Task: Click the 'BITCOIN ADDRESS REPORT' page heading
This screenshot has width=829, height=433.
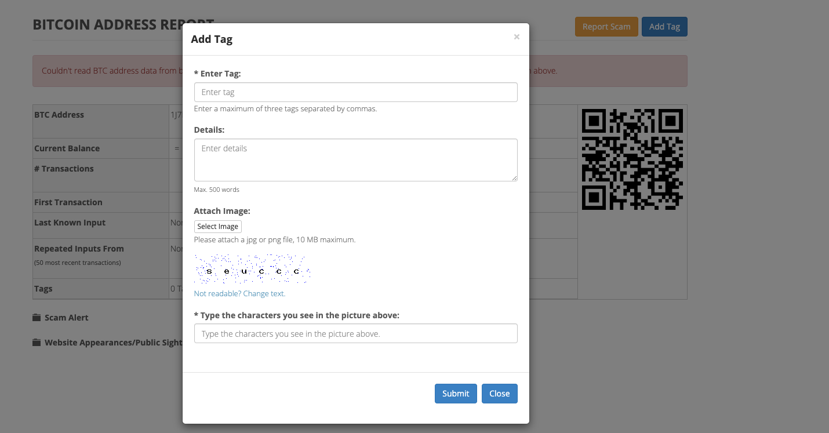Action: (x=123, y=25)
